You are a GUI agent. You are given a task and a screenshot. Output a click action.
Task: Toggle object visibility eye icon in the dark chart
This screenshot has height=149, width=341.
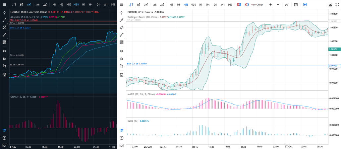[4, 51]
